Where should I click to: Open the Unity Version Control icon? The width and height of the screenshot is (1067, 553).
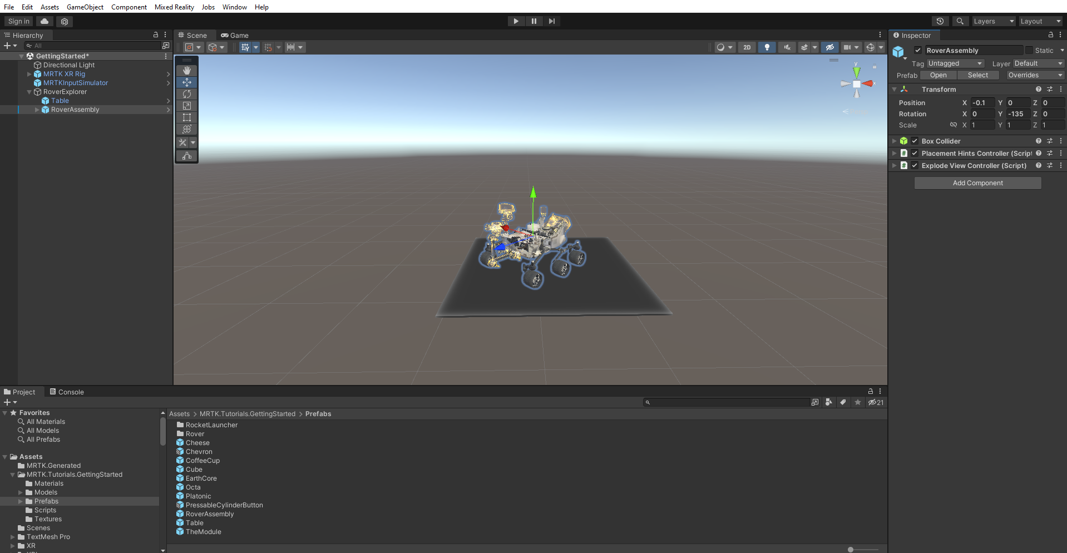pos(65,21)
